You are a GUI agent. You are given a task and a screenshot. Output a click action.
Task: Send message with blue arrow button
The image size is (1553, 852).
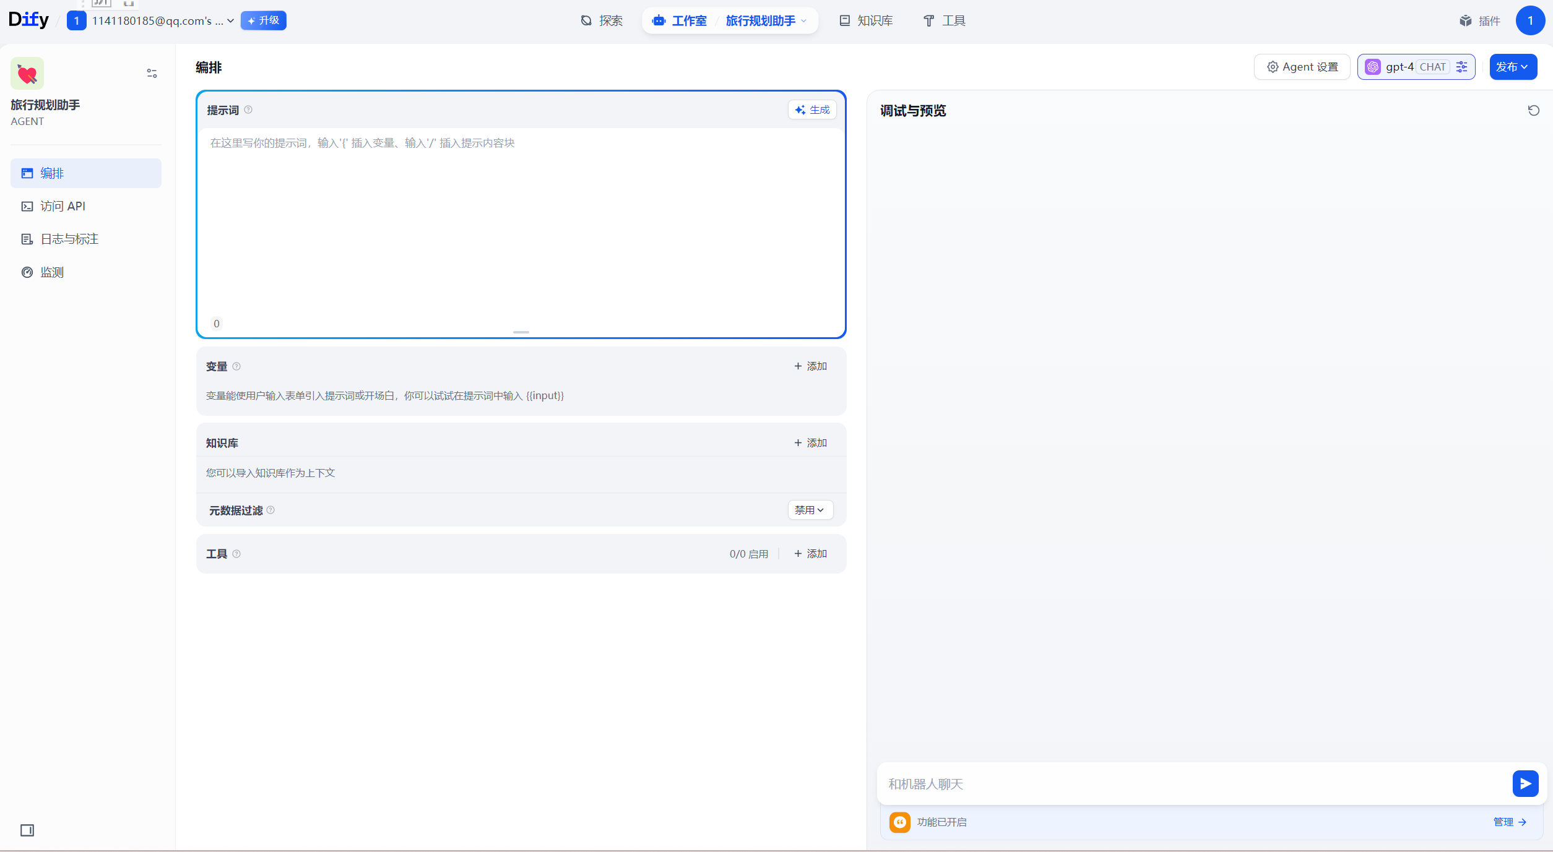(1525, 783)
